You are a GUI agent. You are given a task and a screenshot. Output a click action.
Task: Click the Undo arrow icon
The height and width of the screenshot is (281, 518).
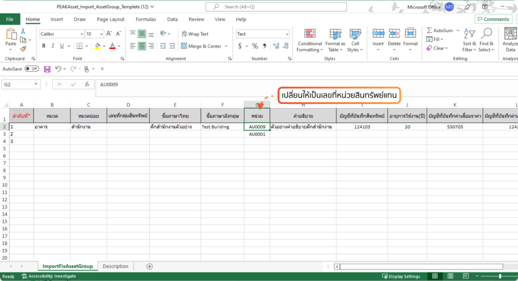coord(58,69)
